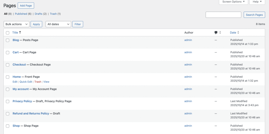
Task: Enable the checkbox for Privacy Policy
Action: click(x=8, y=101)
